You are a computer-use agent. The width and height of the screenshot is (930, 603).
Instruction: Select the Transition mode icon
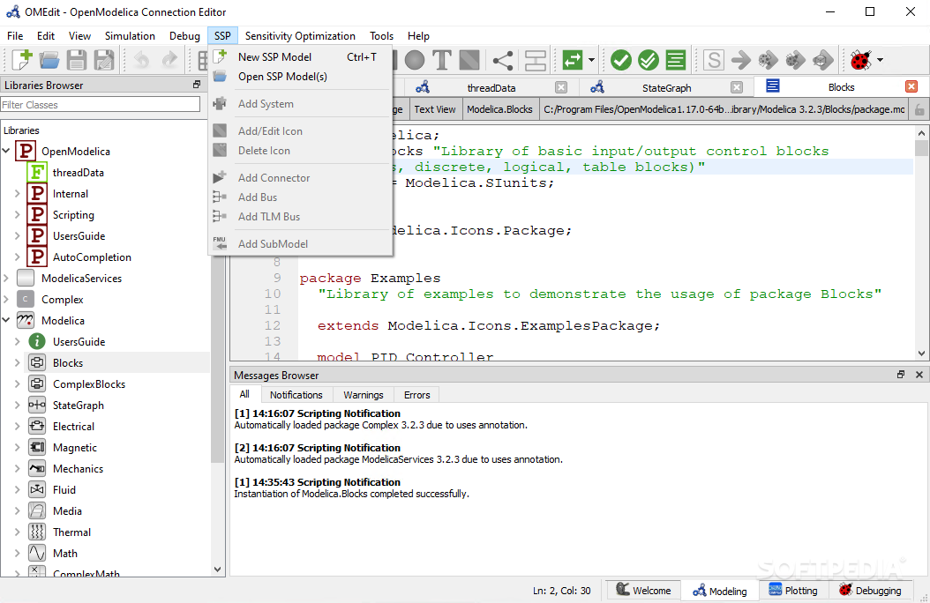click(x=535, y=60)
